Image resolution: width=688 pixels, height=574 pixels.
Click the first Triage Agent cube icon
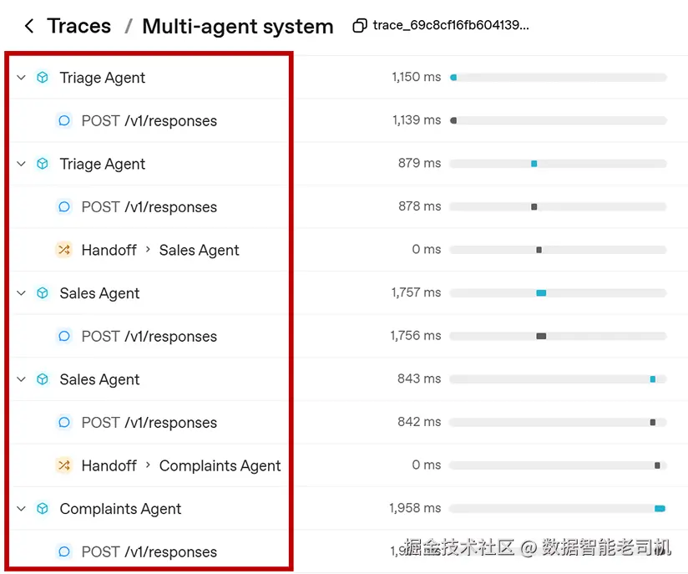(x=43, y=78)
